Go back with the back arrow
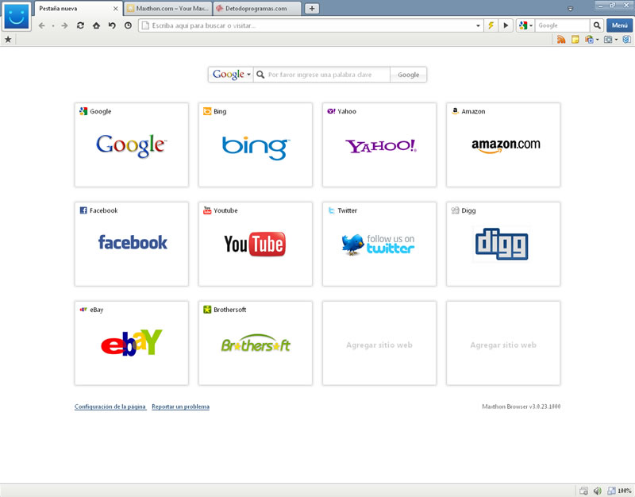 (x=42, y=25)
